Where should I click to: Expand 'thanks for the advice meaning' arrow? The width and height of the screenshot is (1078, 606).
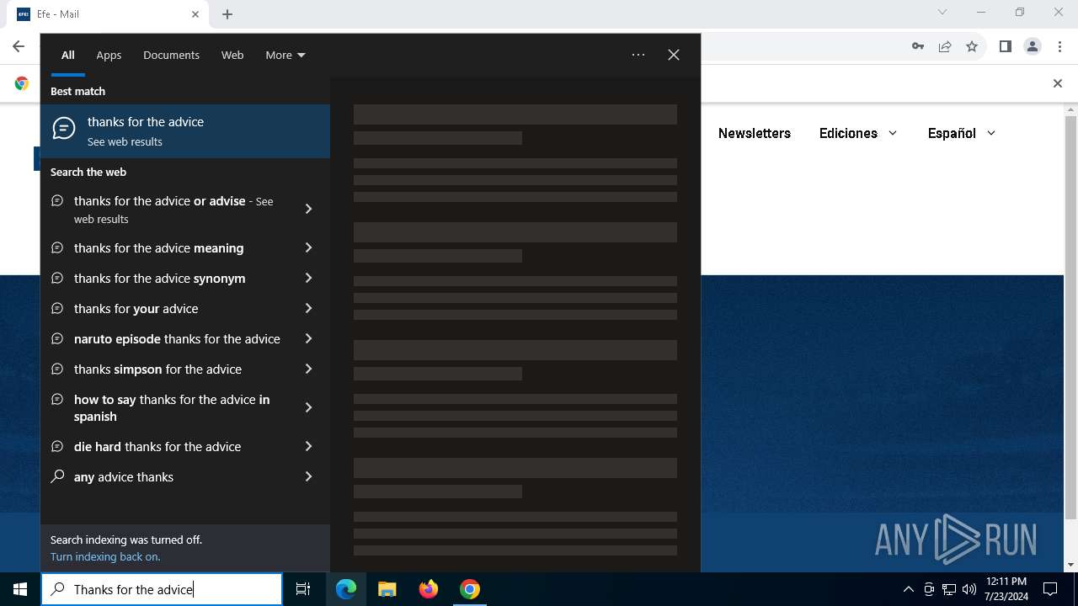click(308, 247)
